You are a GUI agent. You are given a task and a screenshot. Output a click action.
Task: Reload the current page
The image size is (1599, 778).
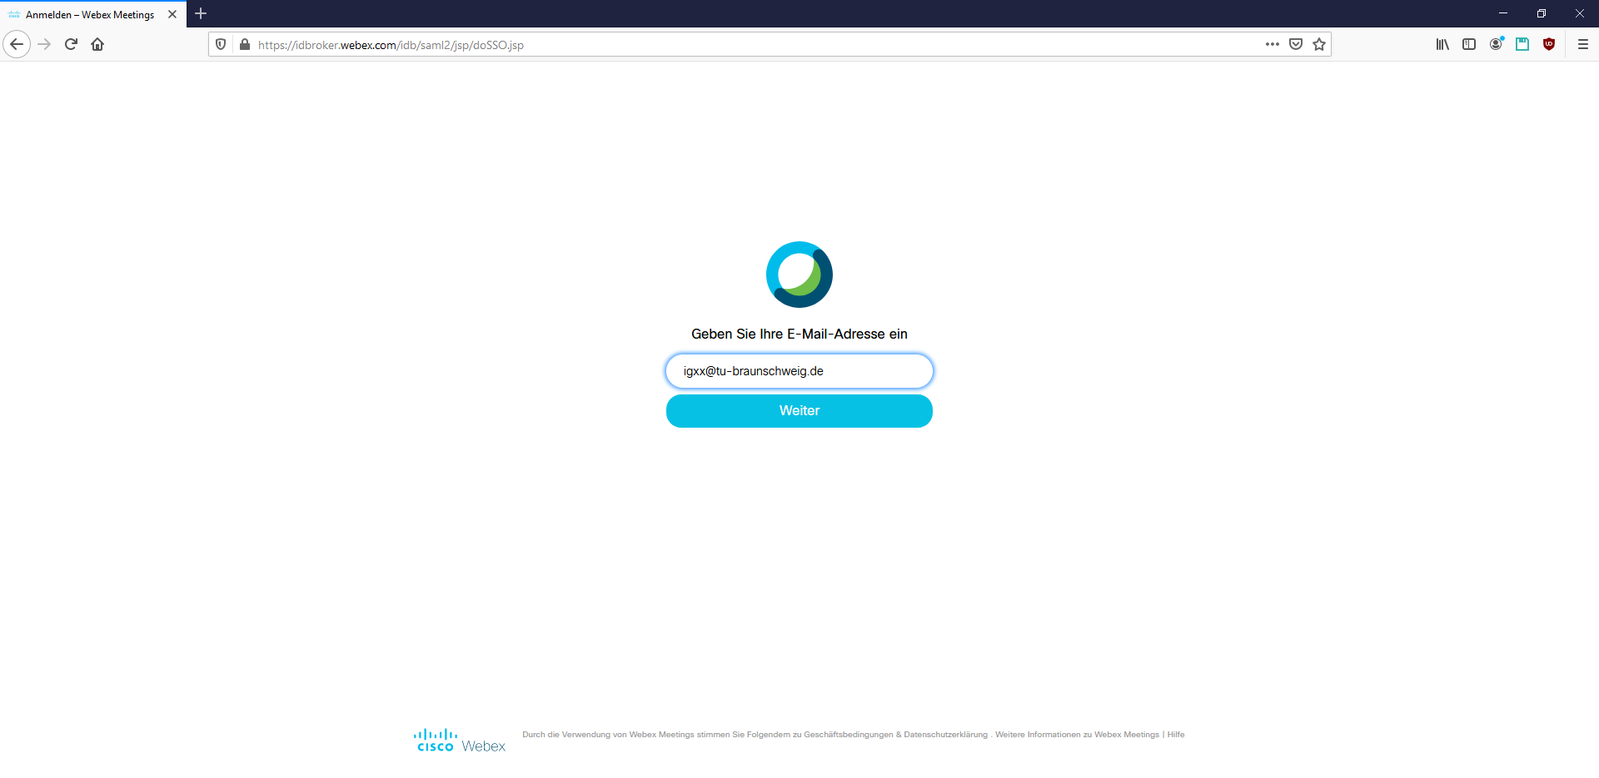click(71, 44)
